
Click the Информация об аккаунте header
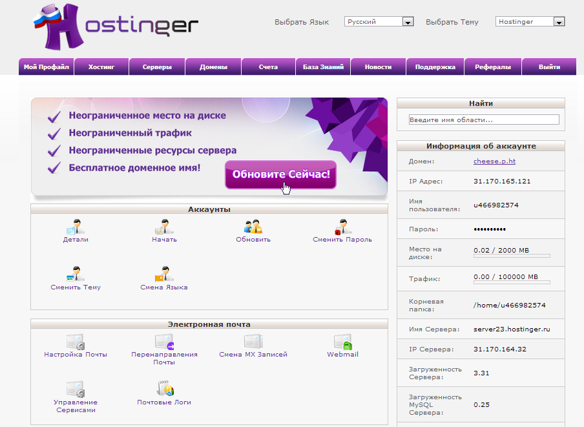click(x=481, y=146)
